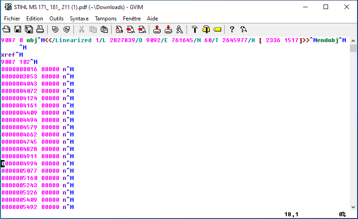This screenshot has height=219, width=358.
Task: Click the 2645977 value after /T
Action: [235, 40]
